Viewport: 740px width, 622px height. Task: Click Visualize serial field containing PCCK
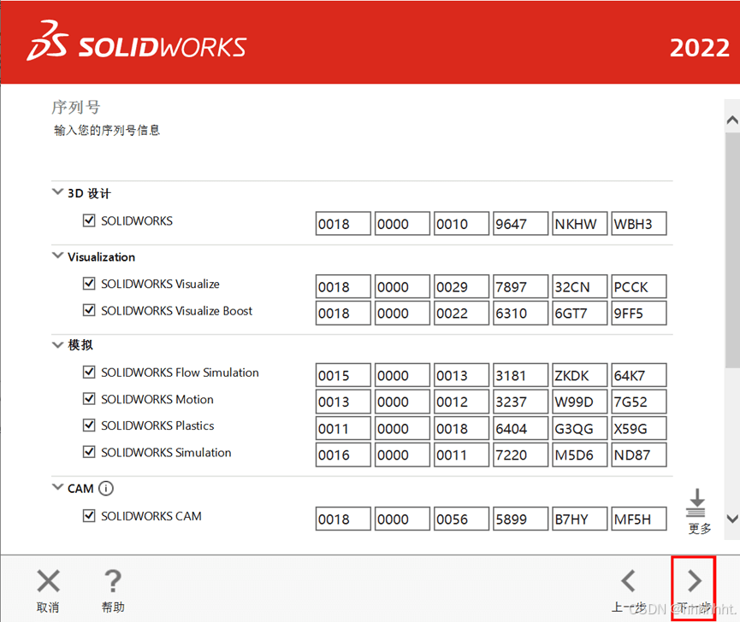point(639,286)
